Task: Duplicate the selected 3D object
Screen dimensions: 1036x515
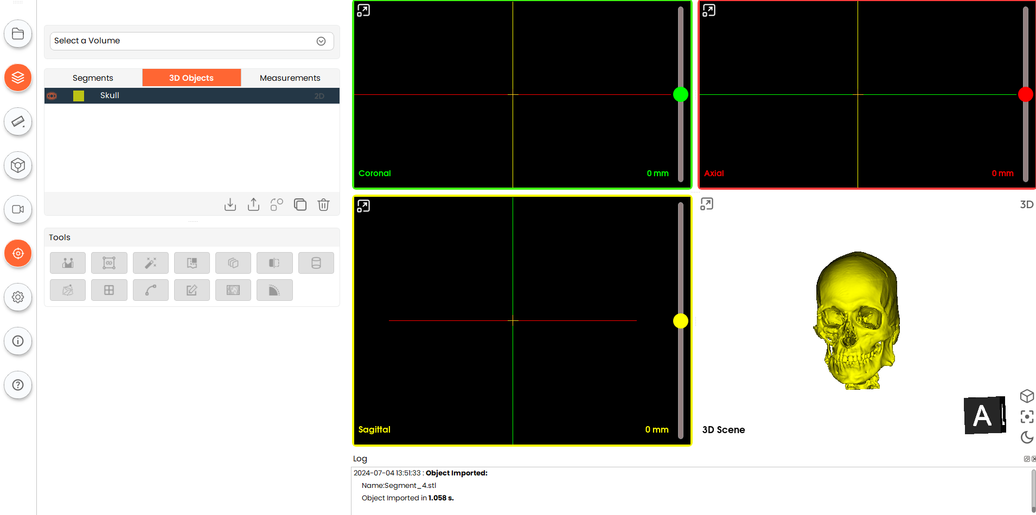Action: click(300, 204)
